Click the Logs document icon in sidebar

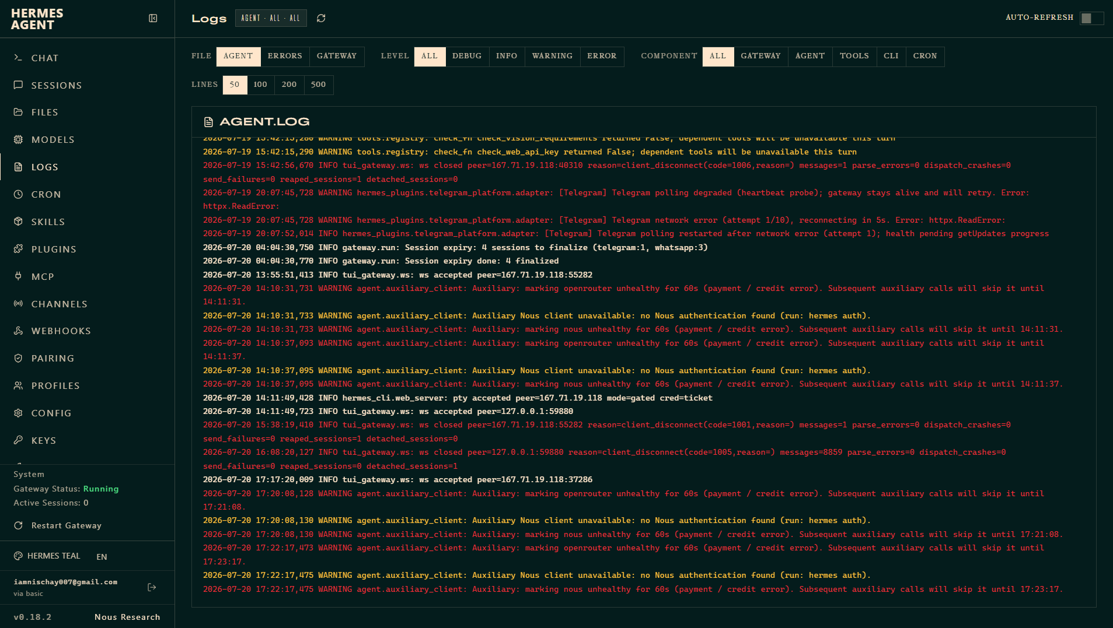coord(18,167)
